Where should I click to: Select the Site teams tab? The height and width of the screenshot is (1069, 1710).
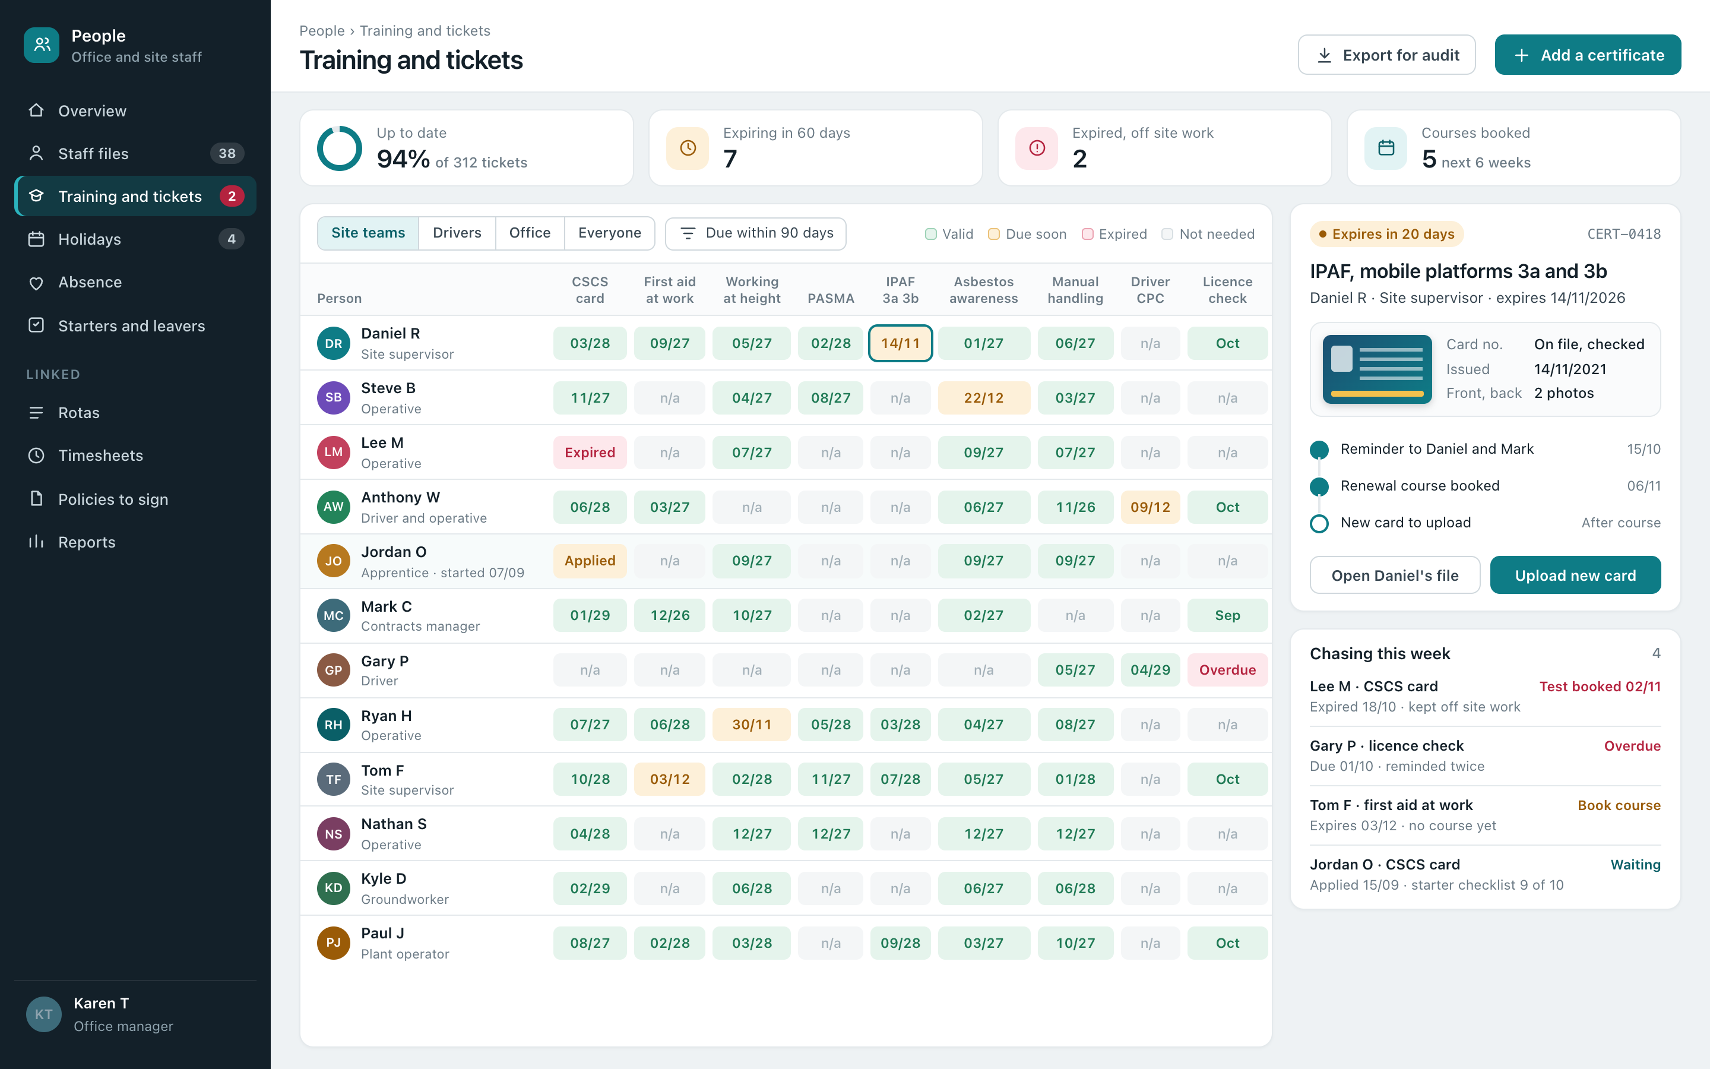pos(368,233)
